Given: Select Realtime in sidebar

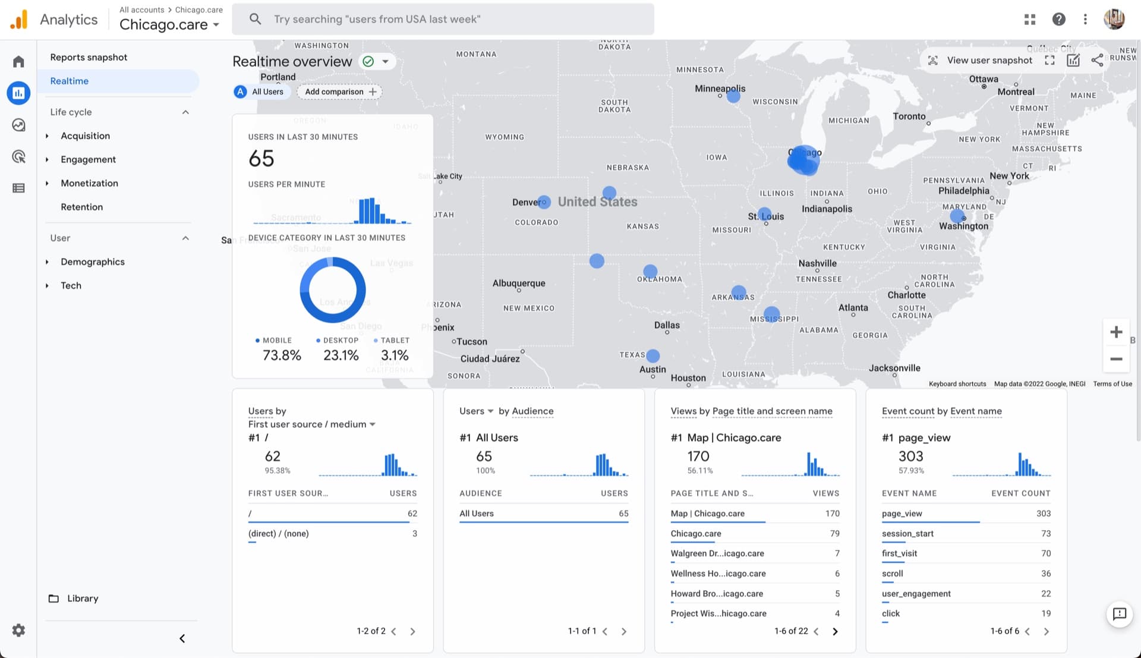Looking at the screenshot, I should (x=119, y=81).
